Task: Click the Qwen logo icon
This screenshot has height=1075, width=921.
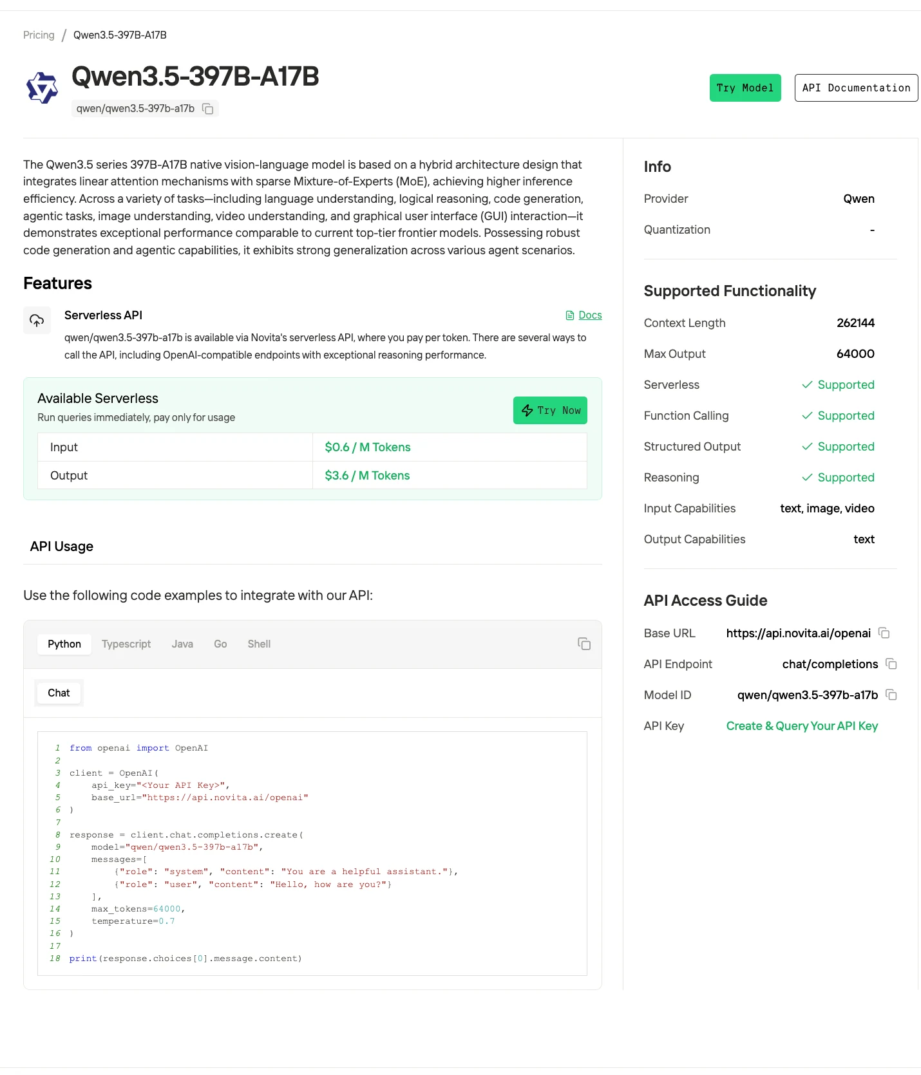Action: pos(43,88)
